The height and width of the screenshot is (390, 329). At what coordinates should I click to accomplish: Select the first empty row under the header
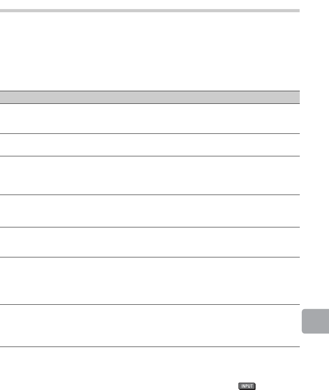tap(150, 118)
